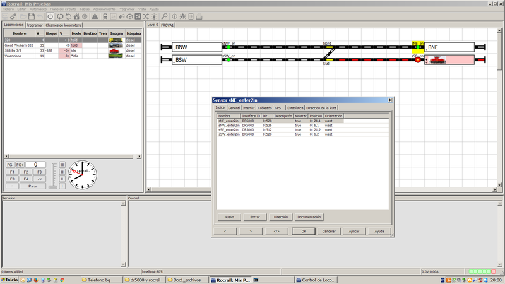This screenshot has height=284, width=505.
Task: Open the locomotive icon in the toolbar
Action: 105,16
